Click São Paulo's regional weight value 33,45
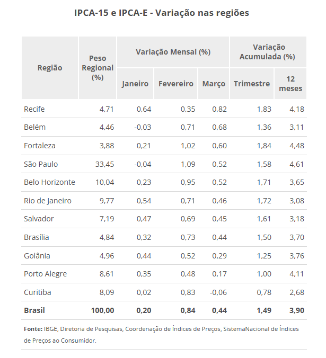The image size is (326, 358). (x=104, y=164)
